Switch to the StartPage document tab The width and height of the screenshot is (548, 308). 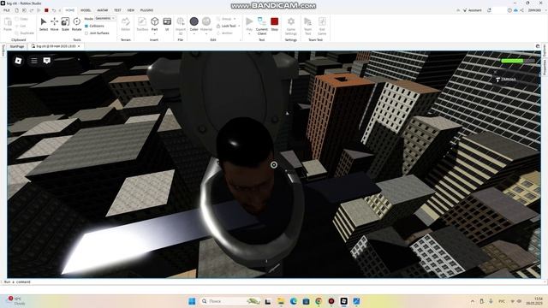[17, 46]
